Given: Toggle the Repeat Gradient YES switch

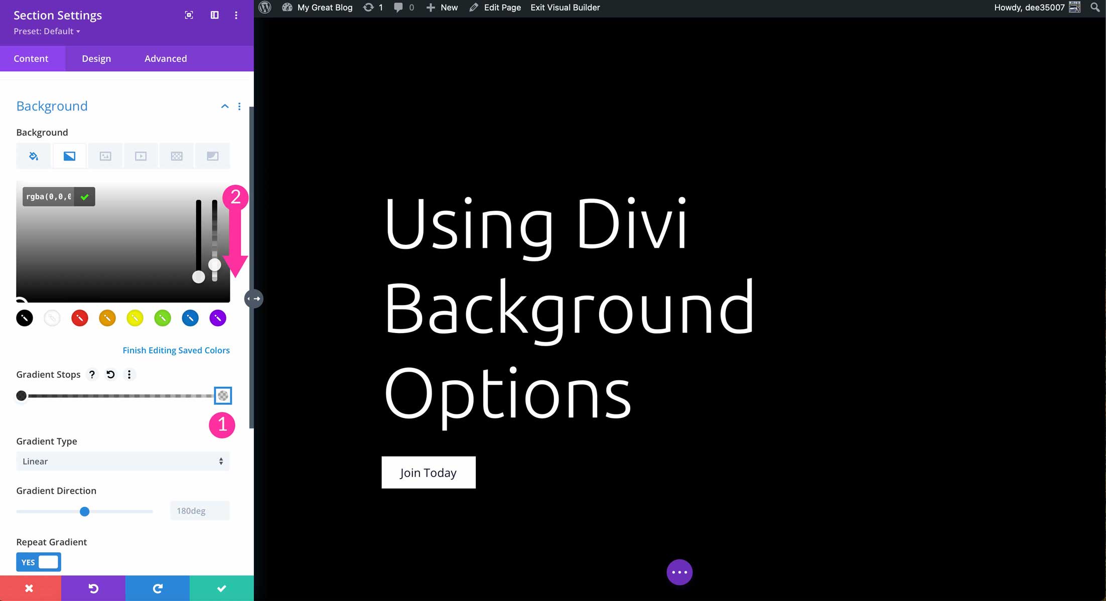Looking at the screenshot, I should (x=39, y=562).
